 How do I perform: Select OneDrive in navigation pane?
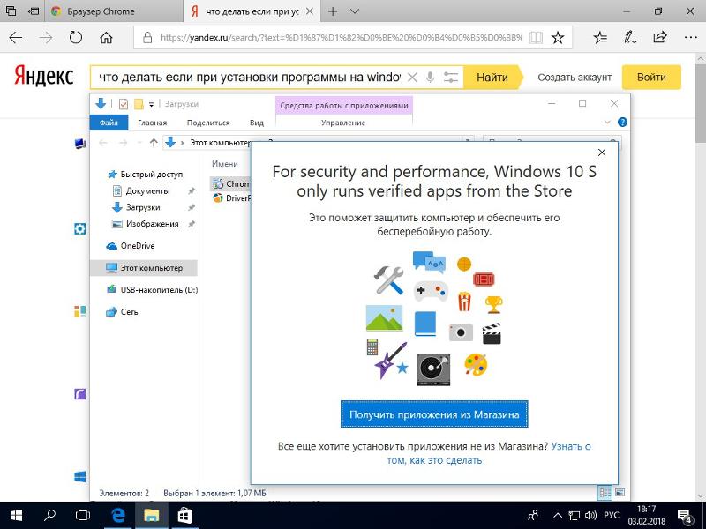[131, 246]
